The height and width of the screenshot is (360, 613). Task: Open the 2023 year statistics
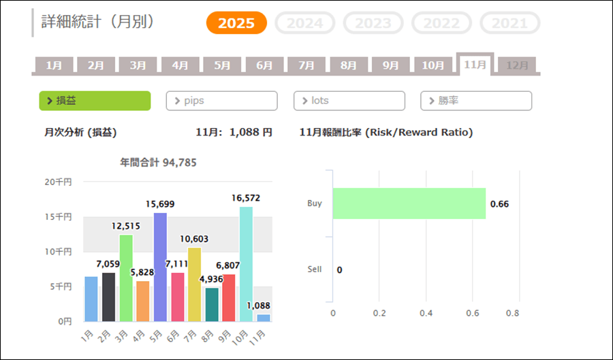(x=373, y=23)
